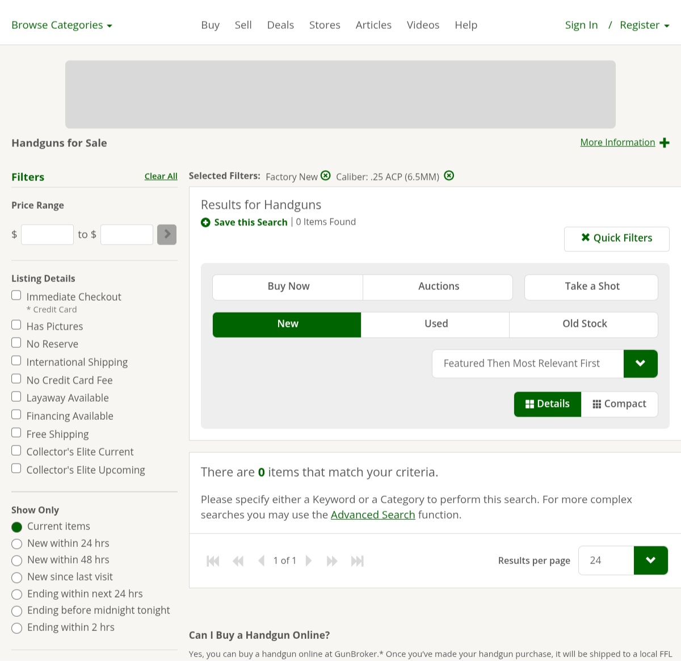Go to first results page
The height and width of the screenshot is (661, 681).
point(213,561)
